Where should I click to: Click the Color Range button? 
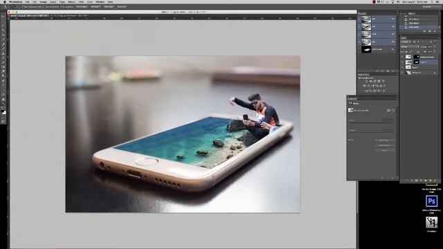(x=385, y=145)
